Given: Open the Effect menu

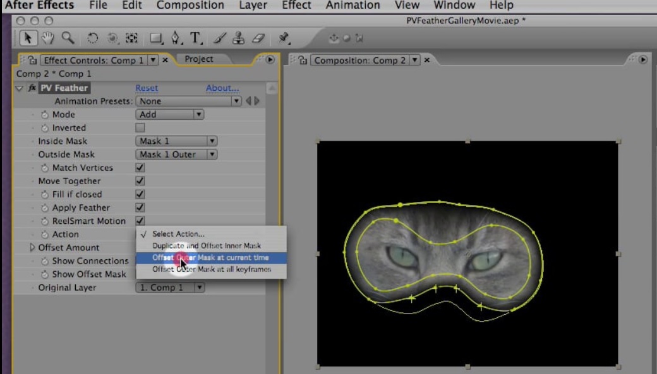Looking at the screenshot, I should point(296,6).
